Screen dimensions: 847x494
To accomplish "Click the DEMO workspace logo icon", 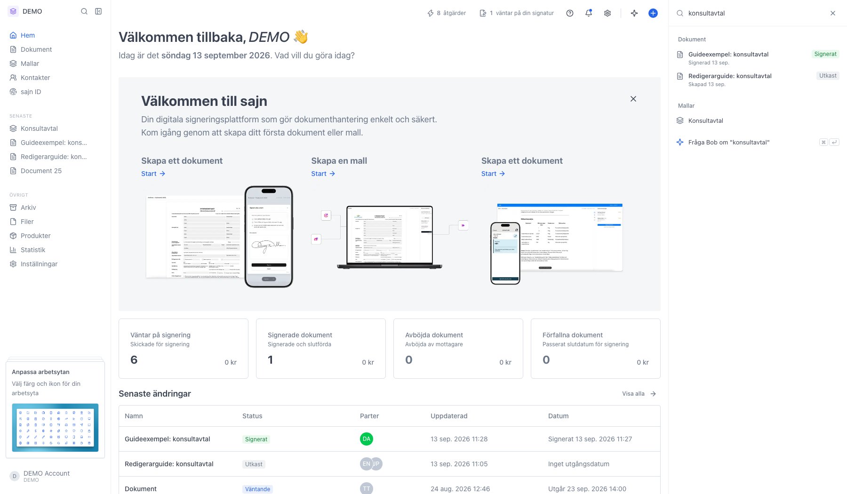I will (x=13, y=11).
